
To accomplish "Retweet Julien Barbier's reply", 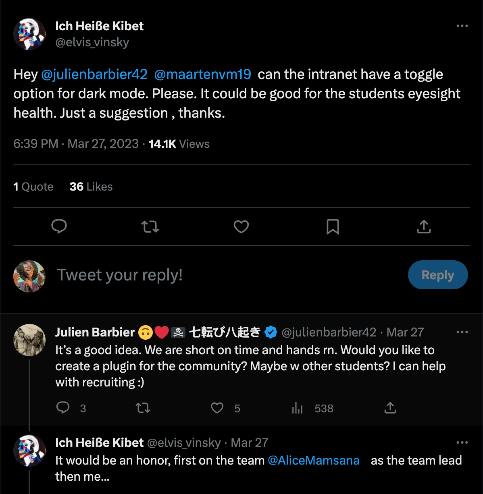I will coord(143,408).
